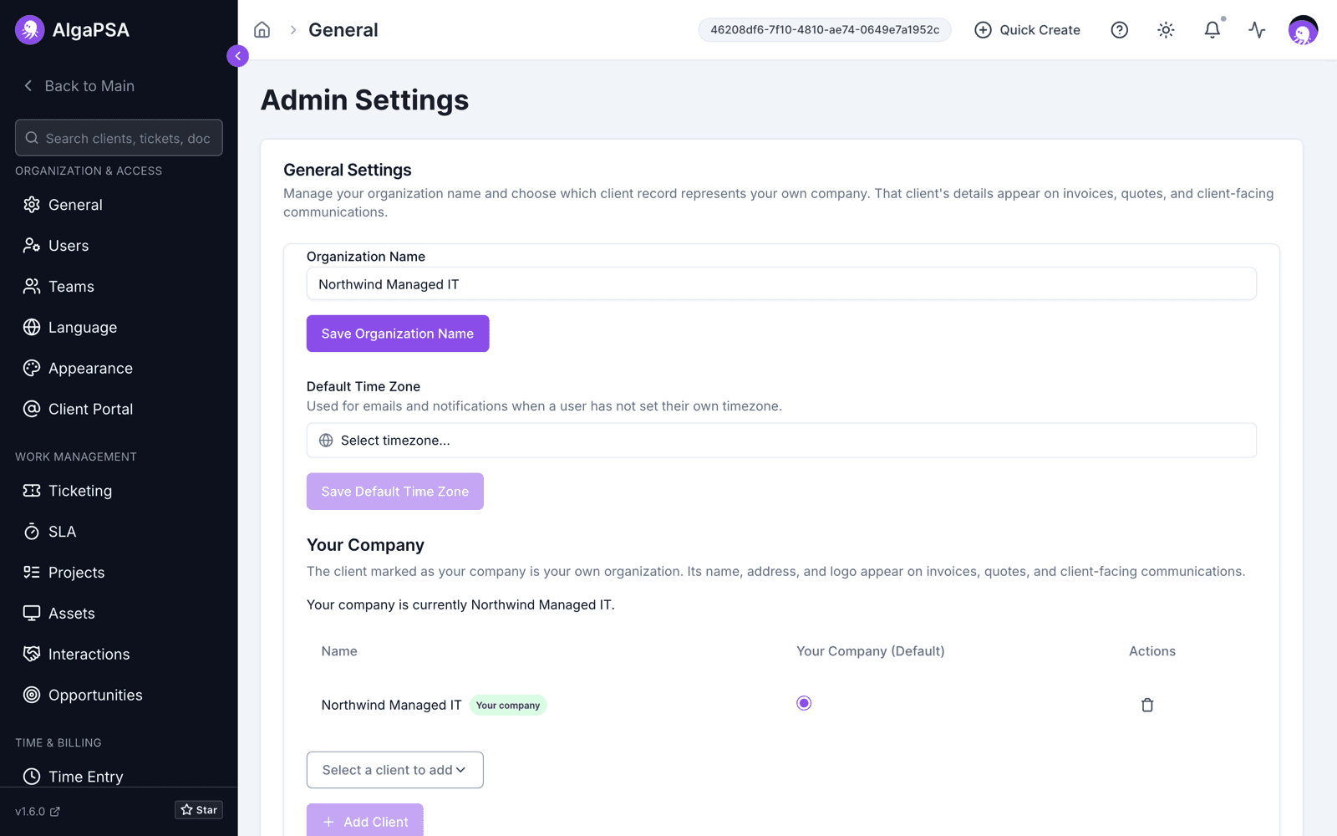Select Northwind Managed IT as default company
This screenshot has width=1337, height=836.
point(804,703)
